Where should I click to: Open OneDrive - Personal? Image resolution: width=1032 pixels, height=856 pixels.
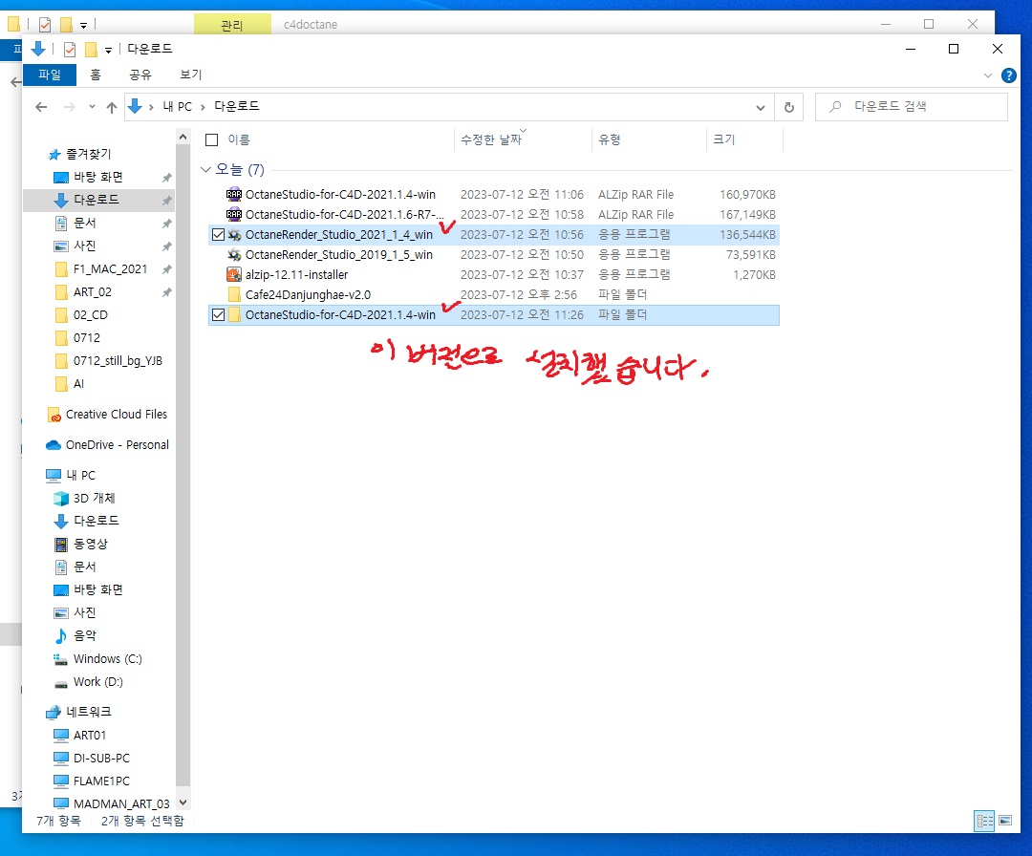pyautogui.click(x=118, y=445)
